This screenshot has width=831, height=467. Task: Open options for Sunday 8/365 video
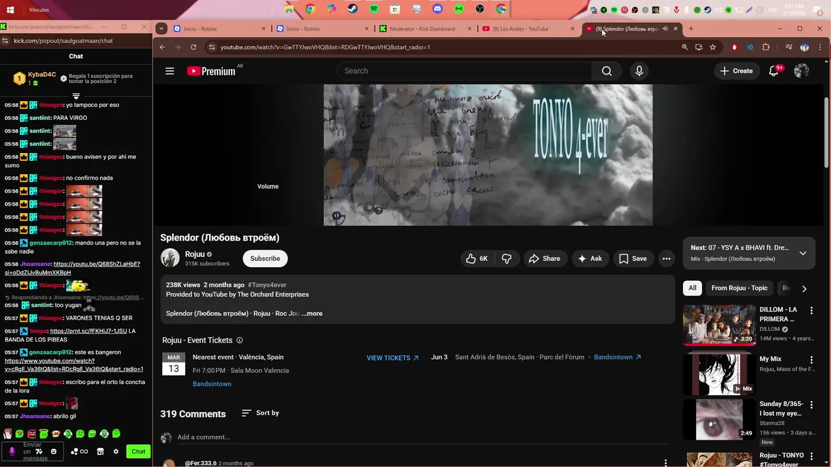811,405
